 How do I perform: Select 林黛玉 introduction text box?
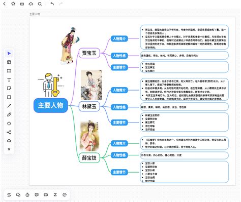[x=185, y=90]
